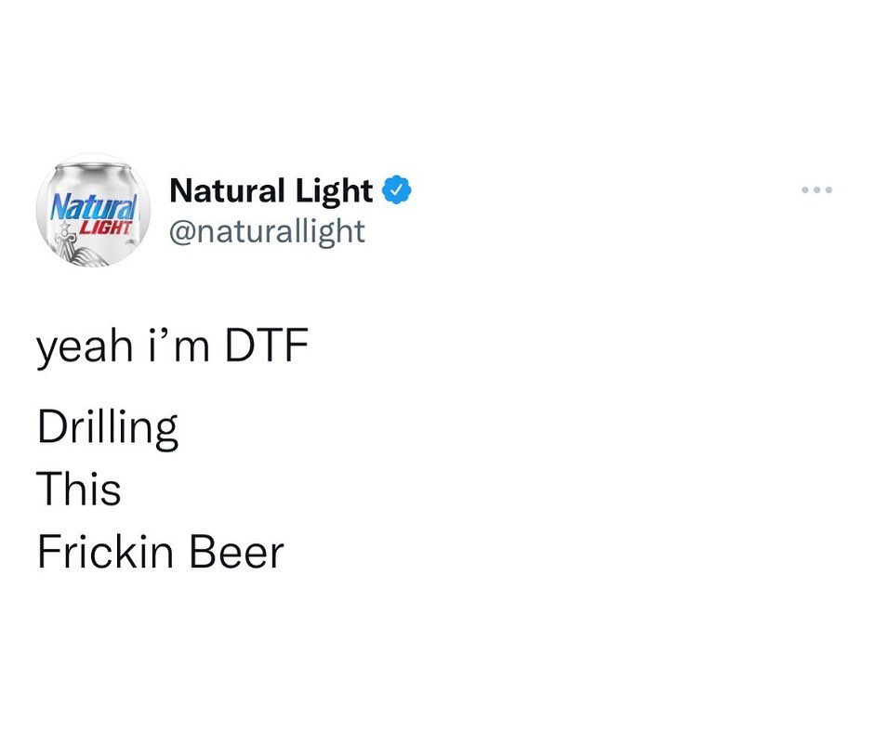Viewport: 873px width, 731px height.
Task: Click the blue "Natural" logo text on avatar
Action: point(94,202)
